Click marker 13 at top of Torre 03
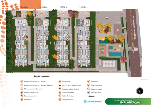The width and height of the screenshot is (151, 107). pyautogui.click(x=39, y=23)
